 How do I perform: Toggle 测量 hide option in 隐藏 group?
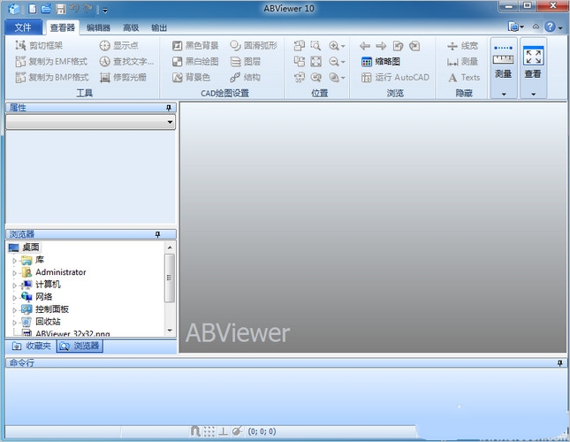pos(462,61)
